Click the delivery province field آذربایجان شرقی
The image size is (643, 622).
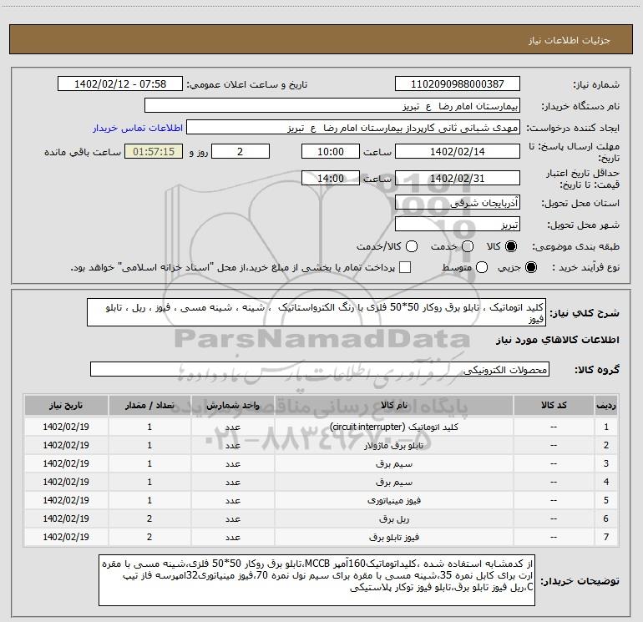[x=458, y=203]
